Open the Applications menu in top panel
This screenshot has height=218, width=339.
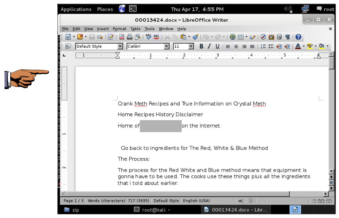click(76, 9)
